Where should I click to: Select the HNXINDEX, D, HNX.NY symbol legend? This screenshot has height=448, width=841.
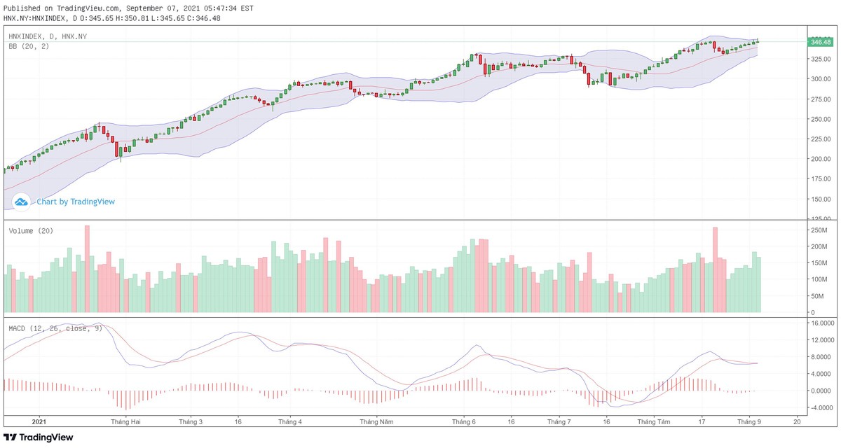pyautogui.click(x=48, y=36)
